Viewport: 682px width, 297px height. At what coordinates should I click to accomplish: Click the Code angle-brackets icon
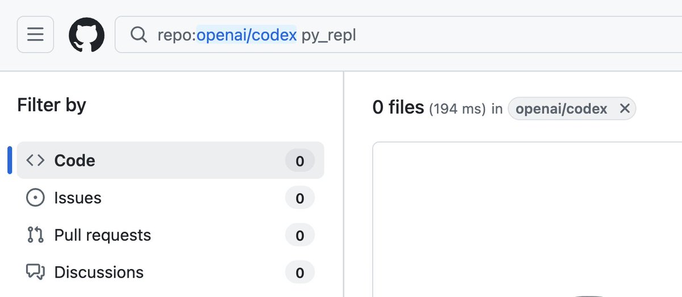point(35,161)
